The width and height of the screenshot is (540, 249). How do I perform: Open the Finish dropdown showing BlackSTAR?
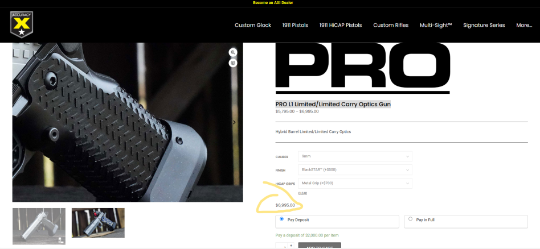[355, 169]
